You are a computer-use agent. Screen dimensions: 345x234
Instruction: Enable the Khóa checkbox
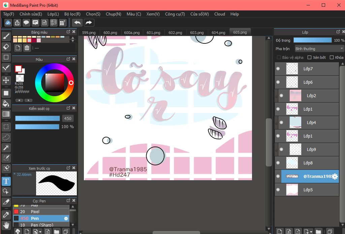tap(332, 57)
